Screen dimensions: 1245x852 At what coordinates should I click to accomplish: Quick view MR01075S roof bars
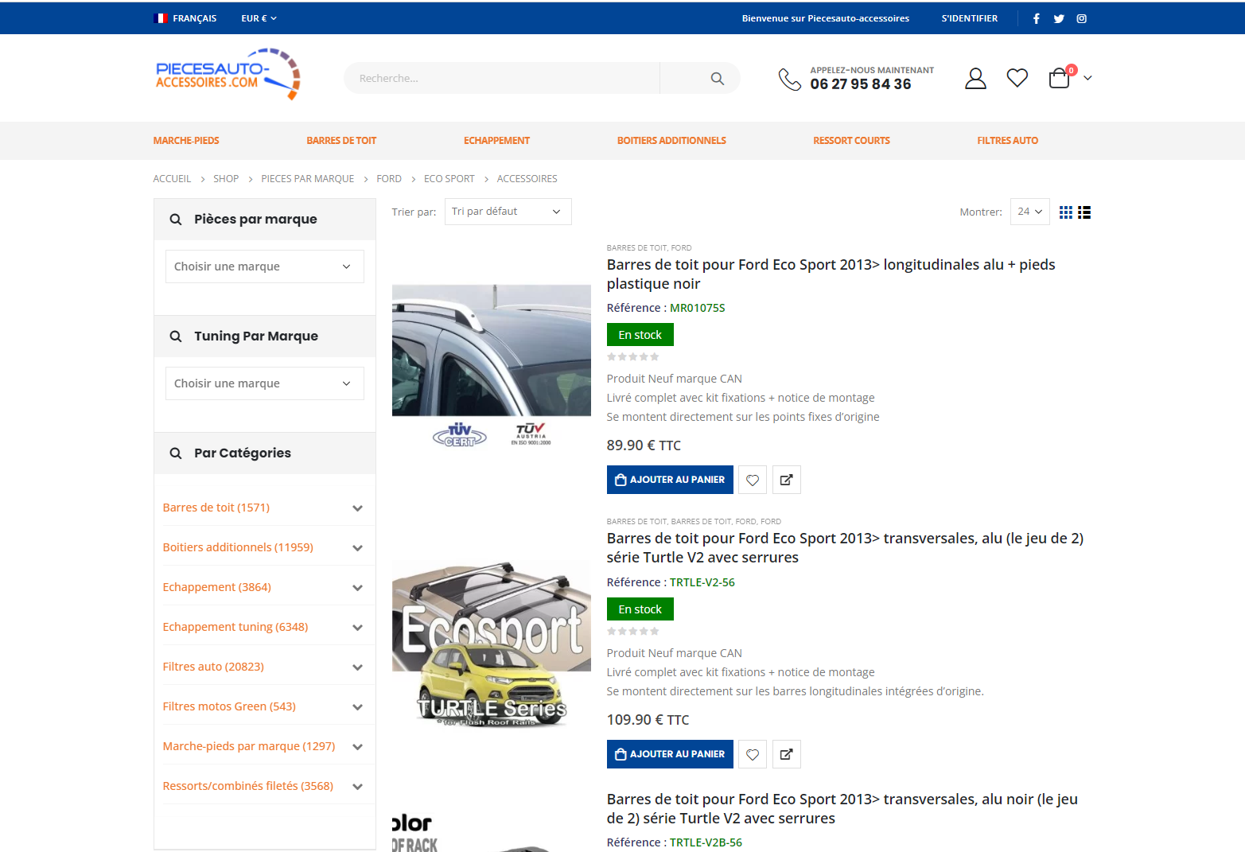tap(787, 480)
